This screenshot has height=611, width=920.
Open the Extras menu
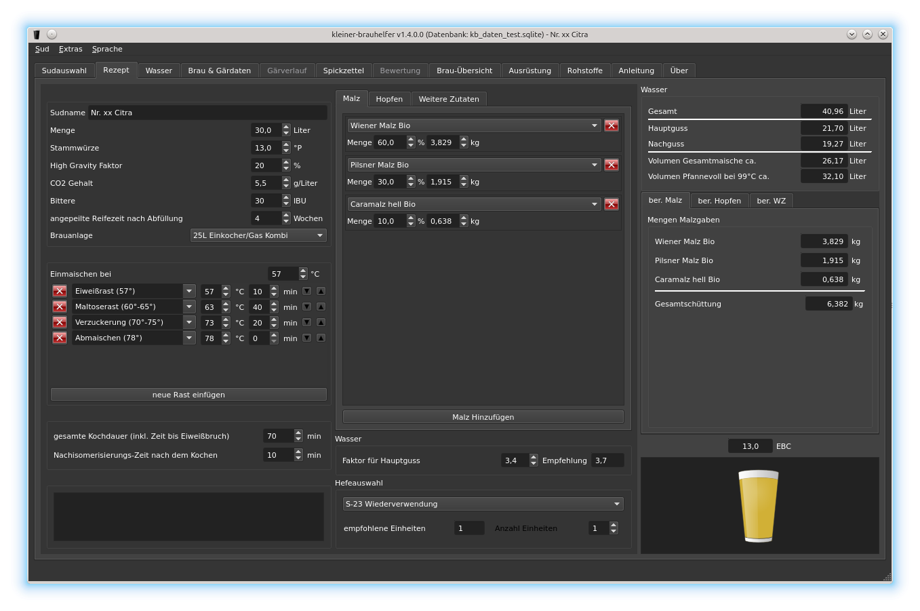71,49
